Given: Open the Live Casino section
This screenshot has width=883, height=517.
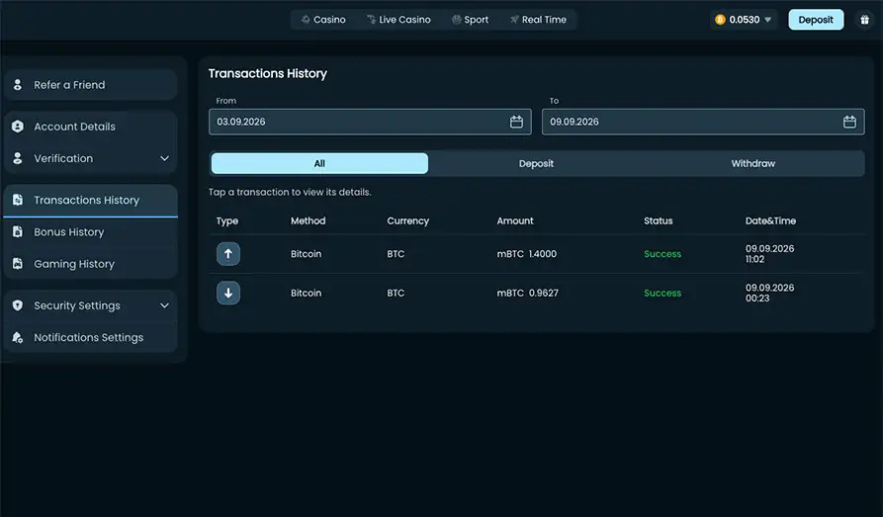Looking at the screenshot, I should pos(398,20).
